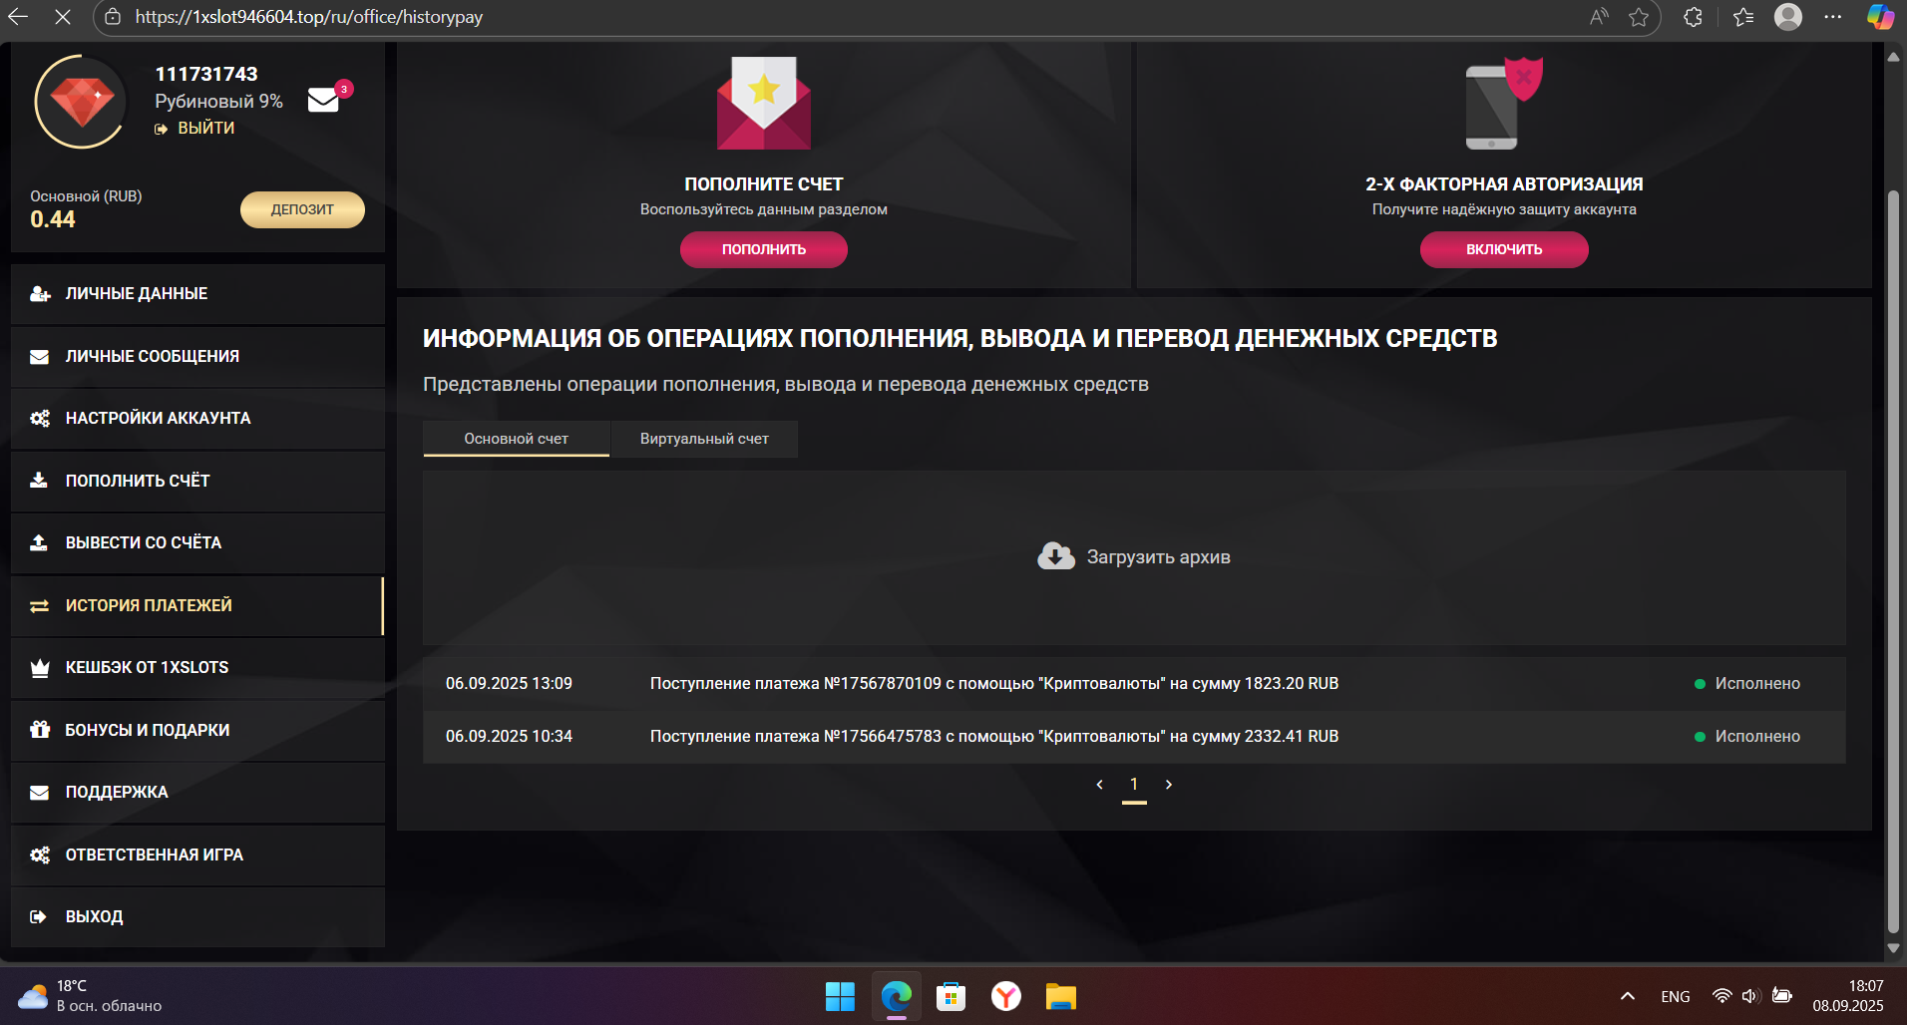Click the Пополнить счёт download icon
1907x1025 pixels.
(39, 481)
